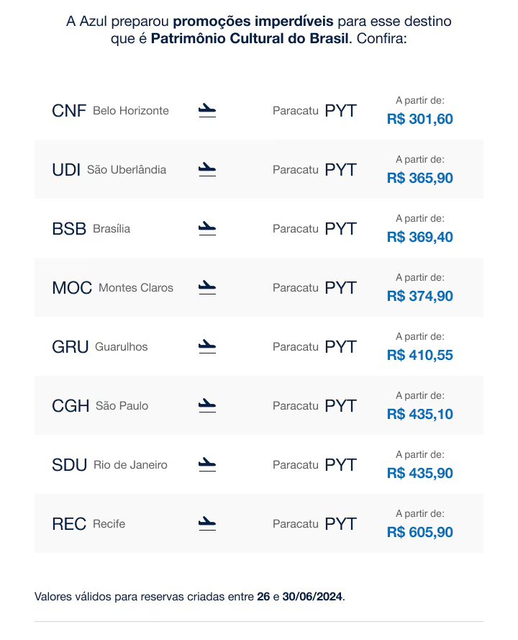Click the airplane icon in the Guarulhos row

pos(207,347)
